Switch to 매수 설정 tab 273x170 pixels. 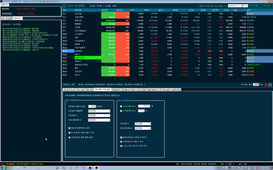[x=81, y=90]
